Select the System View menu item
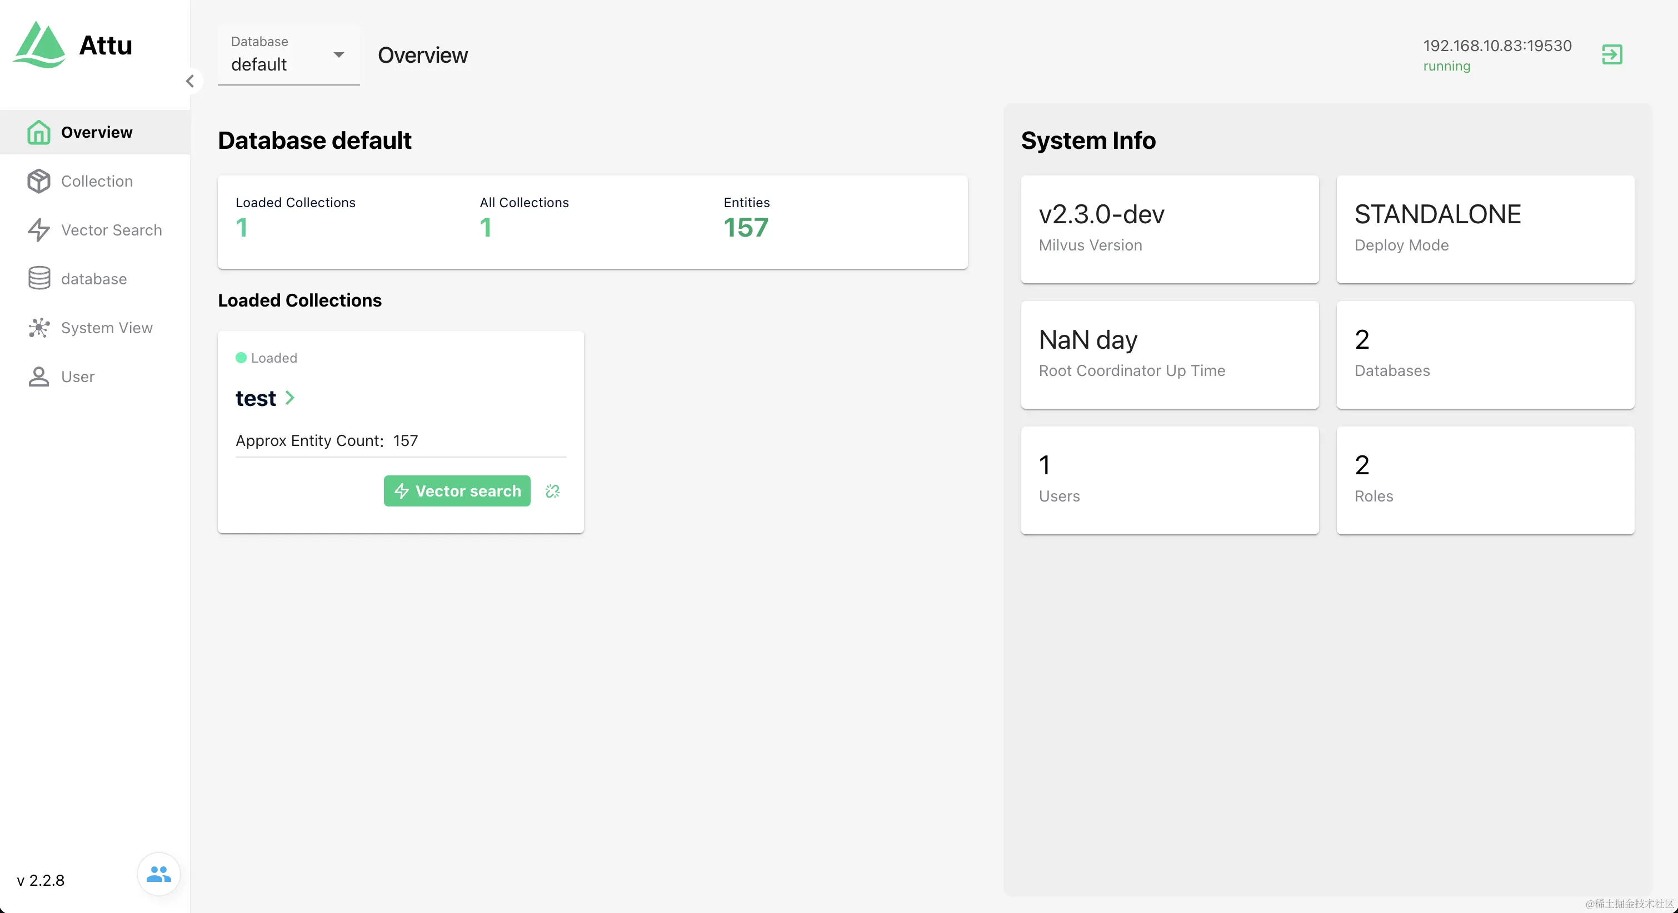This screenshot has height=913, width=1678. pyautogui.click(x=106, y=328)
